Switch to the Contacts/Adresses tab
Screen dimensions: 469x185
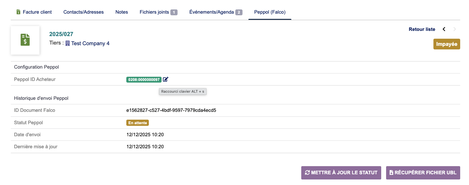pos(84,12)
